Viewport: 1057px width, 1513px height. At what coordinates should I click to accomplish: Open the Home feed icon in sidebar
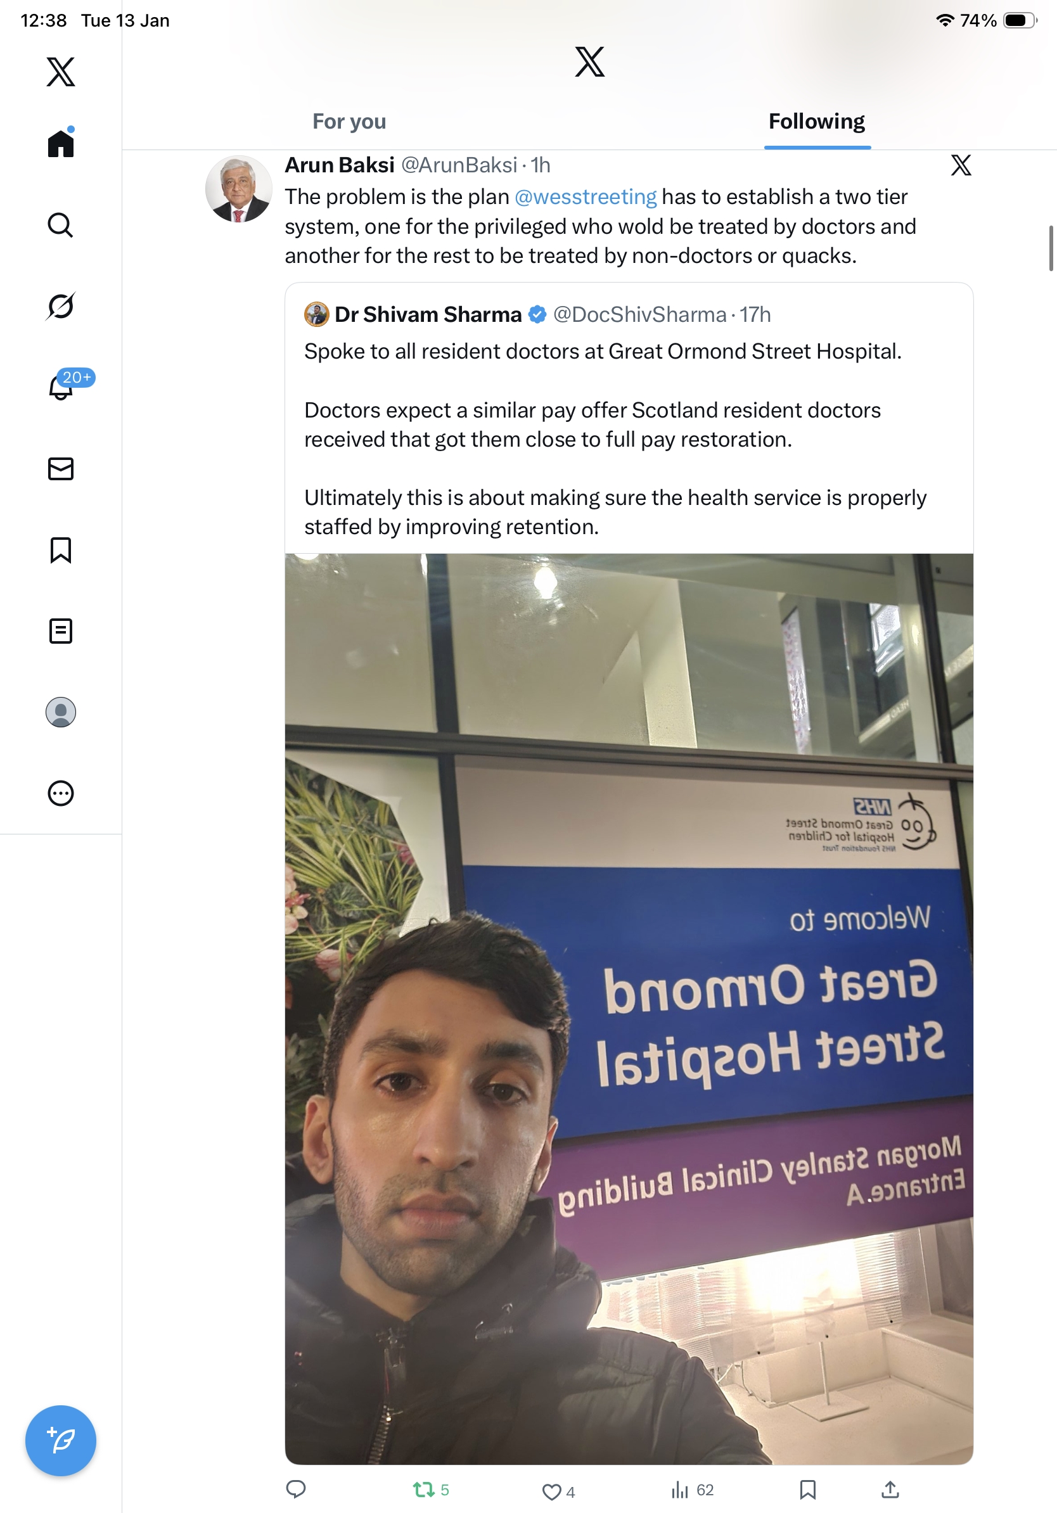tap(61, 143)
